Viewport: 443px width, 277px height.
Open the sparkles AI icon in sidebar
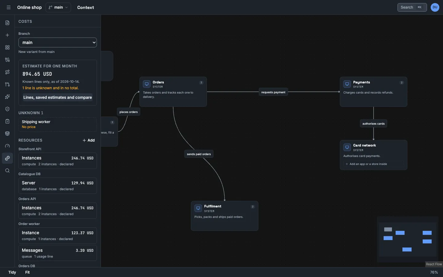[7, 97]
